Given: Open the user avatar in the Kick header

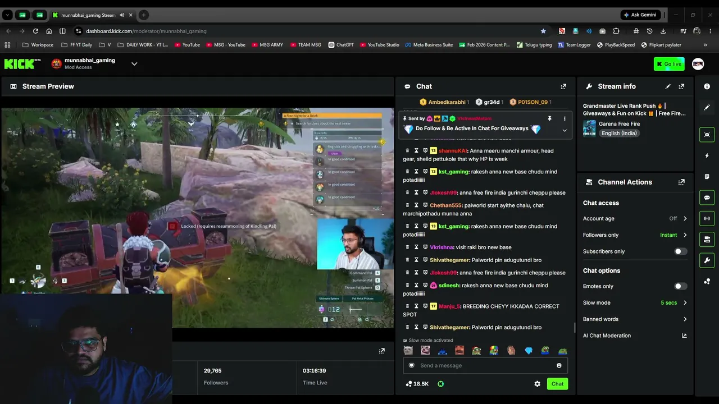Looking at the screenshot, I should point(698,64).
